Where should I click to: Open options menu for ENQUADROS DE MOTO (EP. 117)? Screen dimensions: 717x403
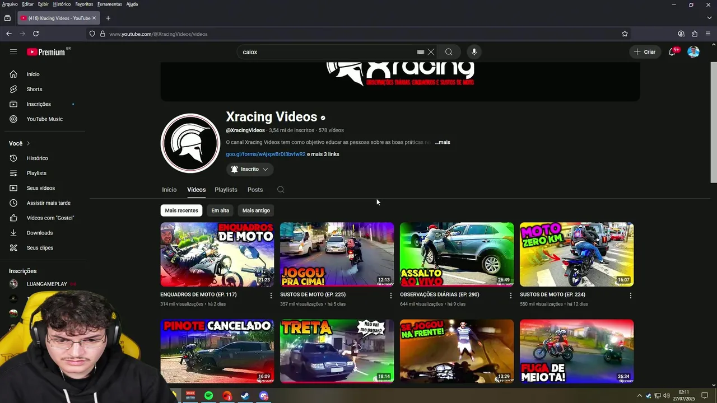pos(271,296)
